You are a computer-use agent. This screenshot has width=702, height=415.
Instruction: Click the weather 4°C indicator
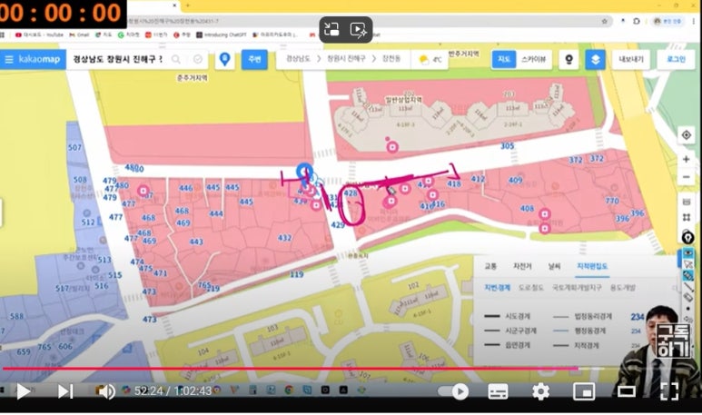(430, 60)
